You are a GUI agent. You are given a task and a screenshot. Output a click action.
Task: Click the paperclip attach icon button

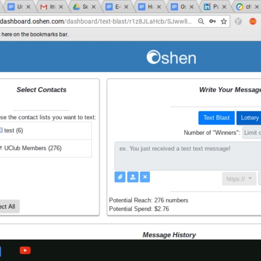pyautogui.click(x=120, y=177)
